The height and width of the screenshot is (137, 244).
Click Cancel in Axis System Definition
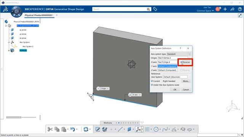click(186, 90)
